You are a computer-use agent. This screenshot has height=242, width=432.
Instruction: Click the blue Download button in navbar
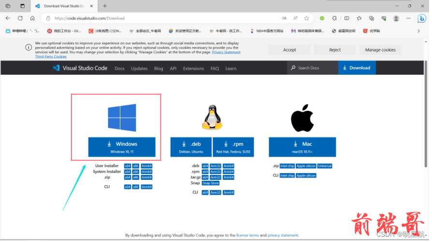pos(357,67)
